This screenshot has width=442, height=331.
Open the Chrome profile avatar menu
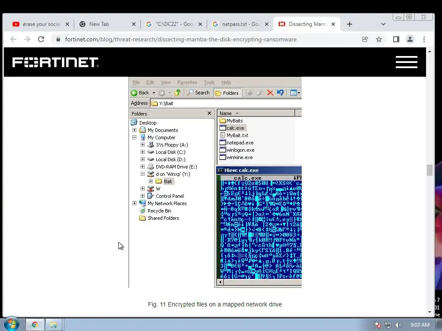410,39
